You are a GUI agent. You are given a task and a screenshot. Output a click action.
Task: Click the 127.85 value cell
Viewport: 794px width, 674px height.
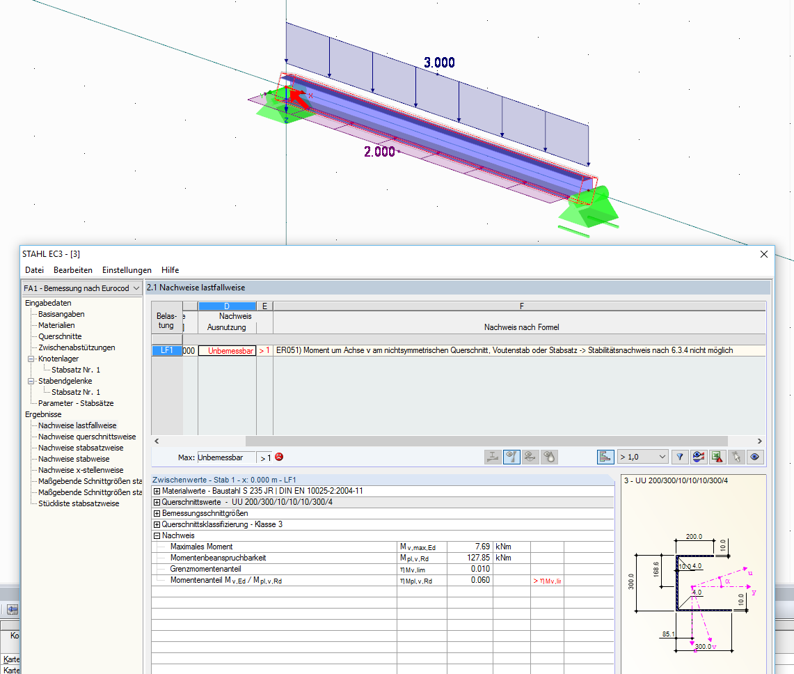470,558
